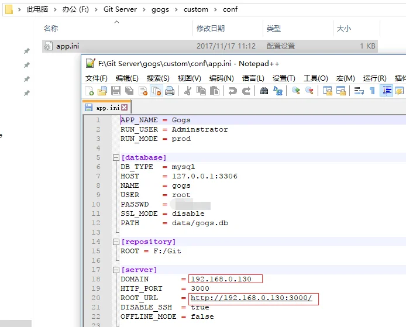Click the Save All toolbar icon
The width and height of the screenshot is (406, 327).
(x=129, y=91)
